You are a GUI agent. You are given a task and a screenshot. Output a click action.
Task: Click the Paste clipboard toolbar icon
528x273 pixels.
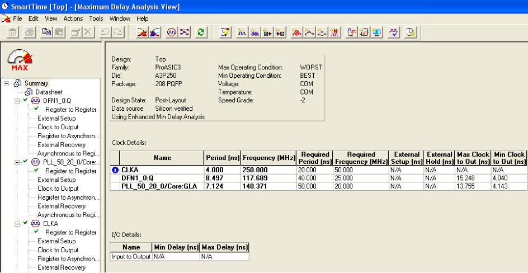59,32
